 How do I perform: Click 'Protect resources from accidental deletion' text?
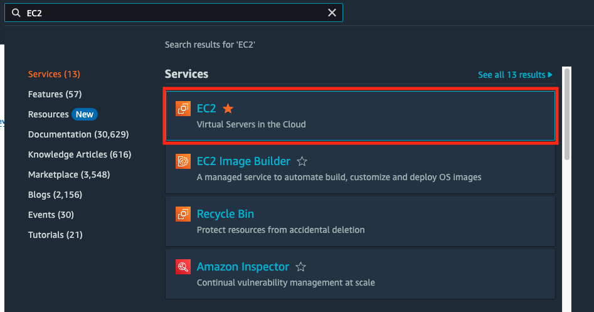[281, 230]
